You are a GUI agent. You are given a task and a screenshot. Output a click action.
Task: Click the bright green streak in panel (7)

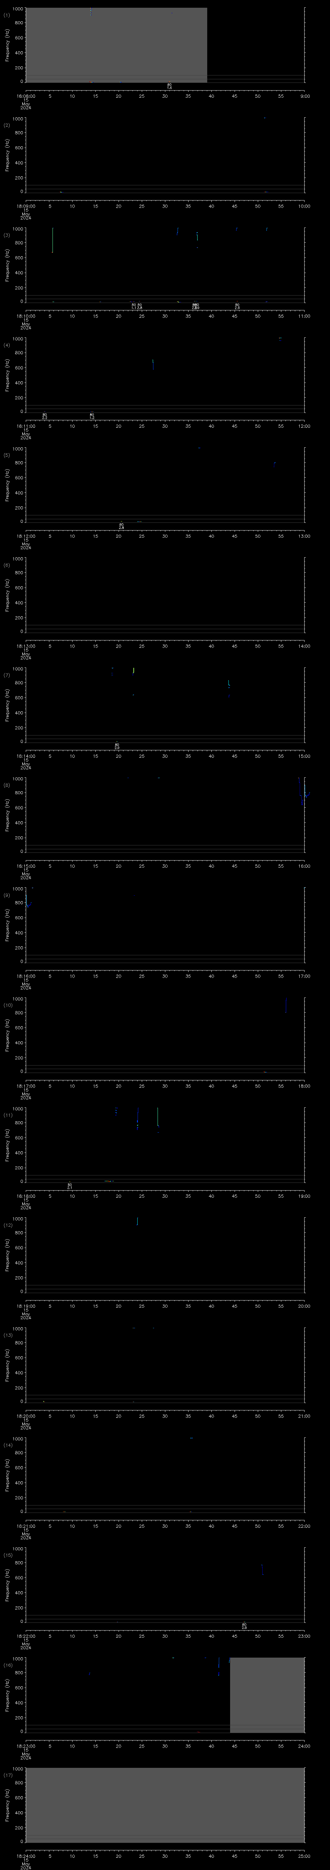coord(133,671)
